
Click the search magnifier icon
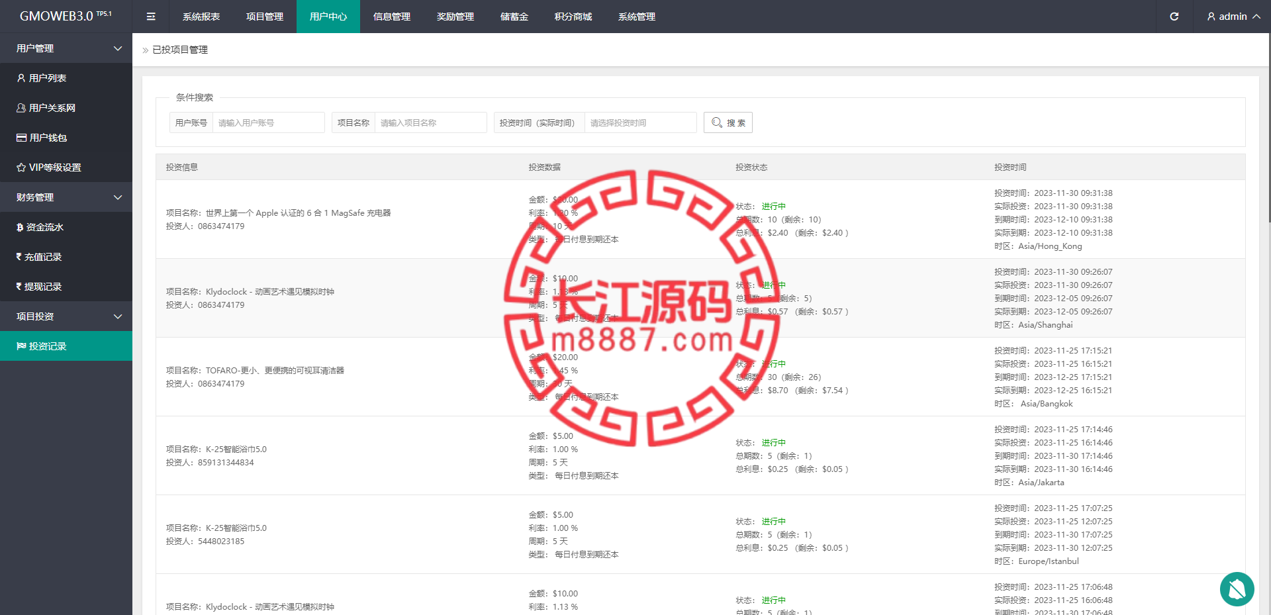tap(717, 122)
